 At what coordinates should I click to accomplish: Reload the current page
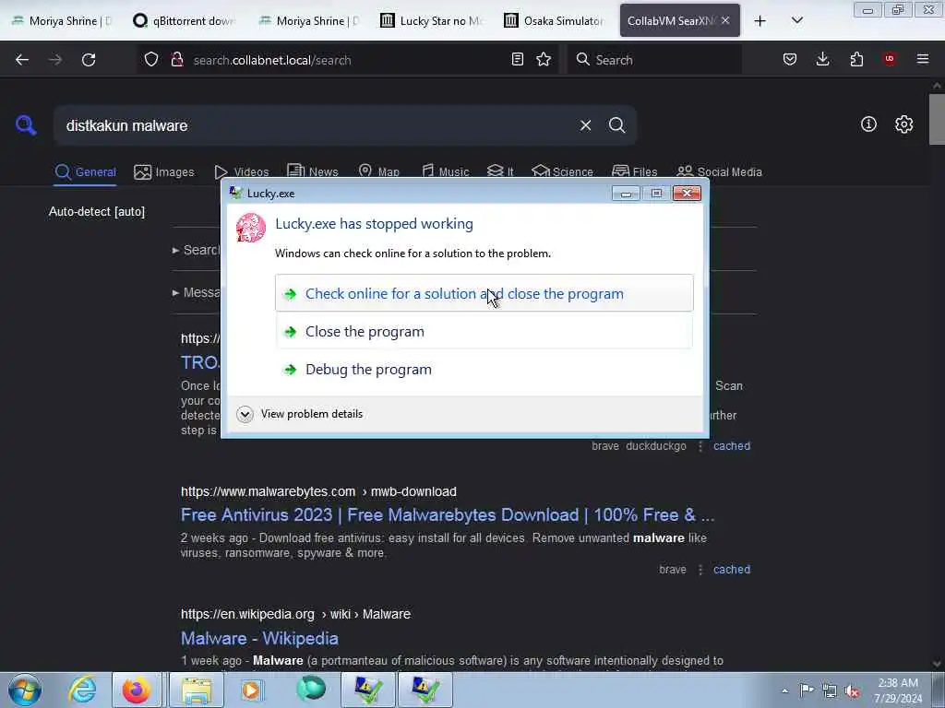[89, 60]
